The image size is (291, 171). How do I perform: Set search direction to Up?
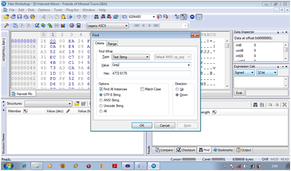[x=177, y=89]
